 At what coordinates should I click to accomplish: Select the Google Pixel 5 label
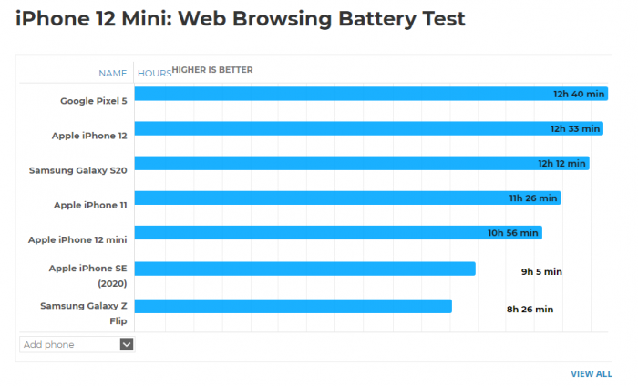click(94, 100)
